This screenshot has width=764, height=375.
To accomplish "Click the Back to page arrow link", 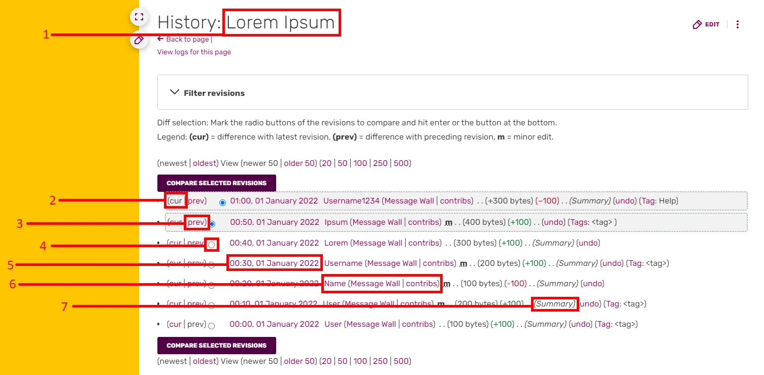I will point(183,39).
